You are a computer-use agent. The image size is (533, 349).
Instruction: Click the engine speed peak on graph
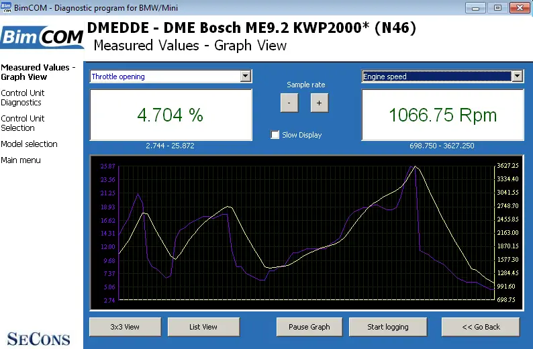pyautogui.click(x=415, y=166)
